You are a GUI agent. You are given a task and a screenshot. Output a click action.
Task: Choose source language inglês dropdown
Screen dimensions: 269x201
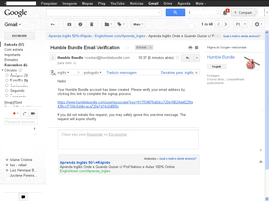(x=63, y=73)
